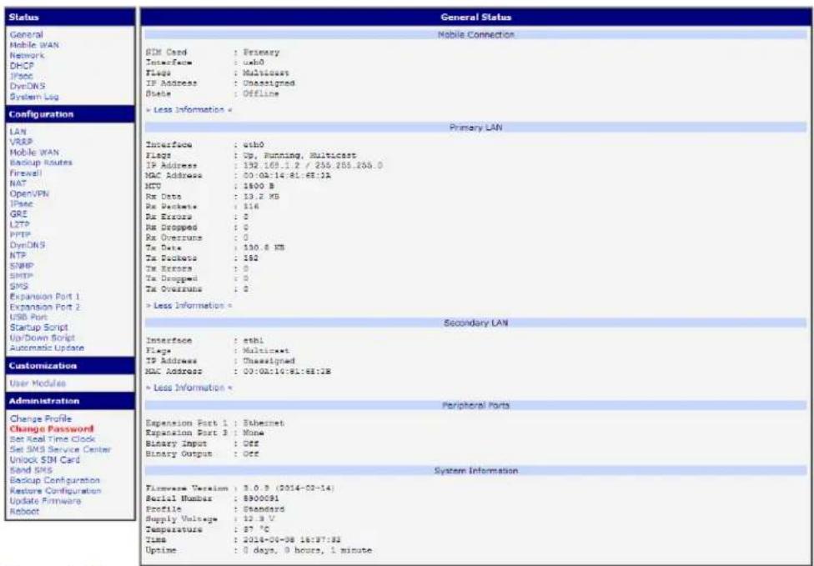
Task: Click the Serial Number value
Action: click(260, 499)
